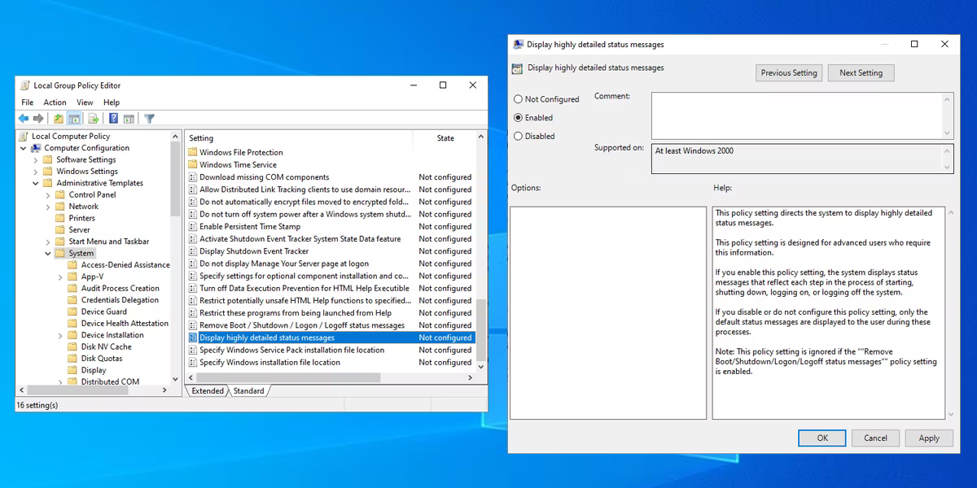Image resolution: width=977 pixels, height=488 pixels.
Task: Click the policy icon beside Download missing COM components
Action: [193, 177]
